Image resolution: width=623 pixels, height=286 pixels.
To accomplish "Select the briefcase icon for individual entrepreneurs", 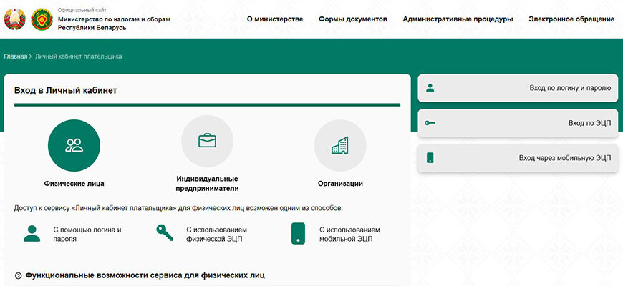I will coord(207,141).
